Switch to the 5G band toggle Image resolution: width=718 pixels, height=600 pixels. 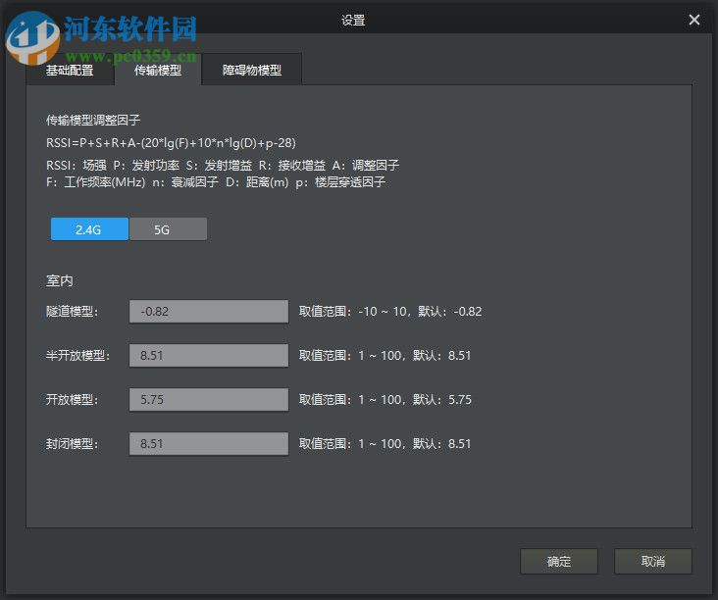[x=168, y=228]
